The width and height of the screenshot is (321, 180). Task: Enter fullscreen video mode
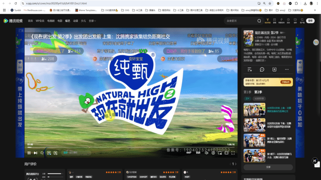(233, 153)
